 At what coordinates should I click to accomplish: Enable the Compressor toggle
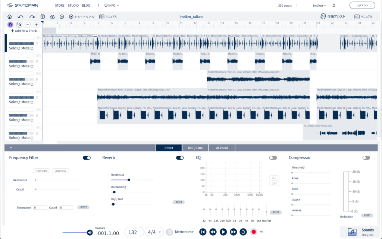[x=366, y=158]
